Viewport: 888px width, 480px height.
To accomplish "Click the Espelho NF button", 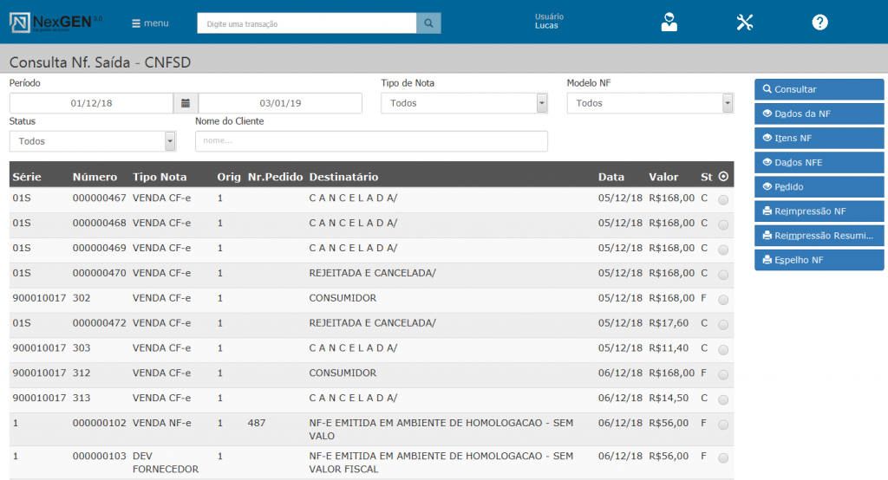I will [x=819, y=260].
